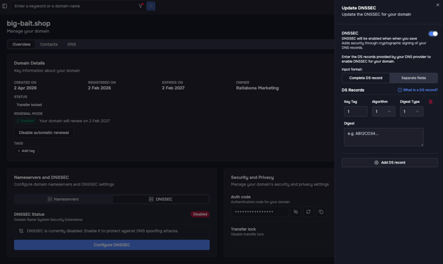Screen dimensions: 443x264
Task: Regenerate the auth code refresh icon
Action: click(x=308, y=212)
